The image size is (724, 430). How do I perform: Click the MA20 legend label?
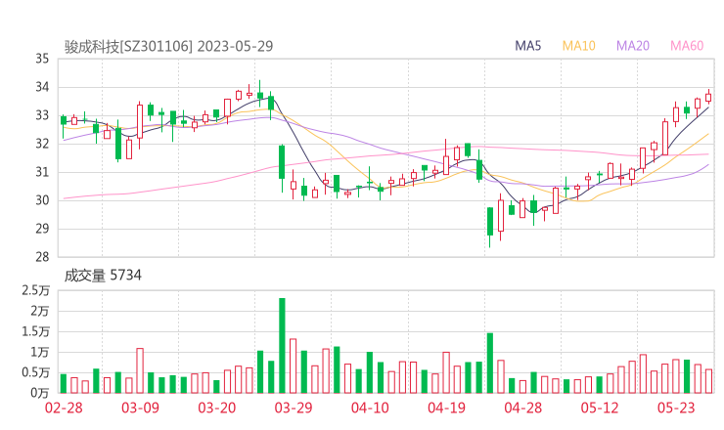(x=633, y=46)
